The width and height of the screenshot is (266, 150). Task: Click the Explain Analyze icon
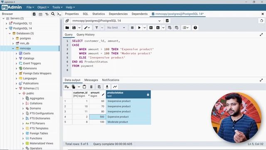(158, 27)
